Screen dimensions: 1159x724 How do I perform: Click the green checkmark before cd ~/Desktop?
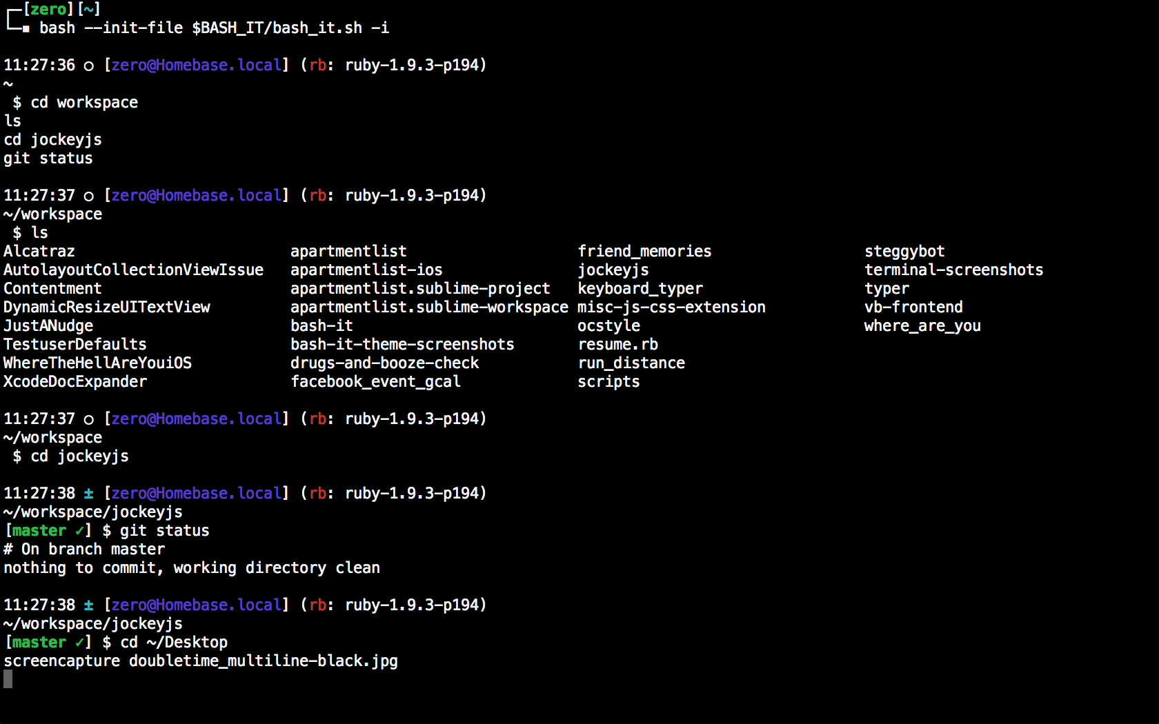pos(80,642)
